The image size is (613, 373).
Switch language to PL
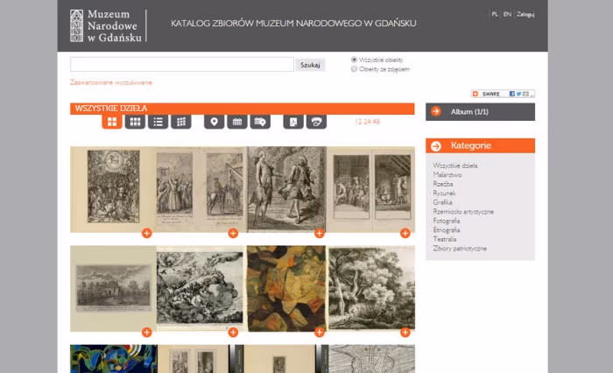[x=495, y=14]
